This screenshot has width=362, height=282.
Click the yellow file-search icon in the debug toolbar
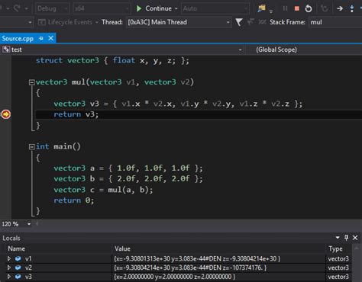pyautogui.click(x=261, y=8)
